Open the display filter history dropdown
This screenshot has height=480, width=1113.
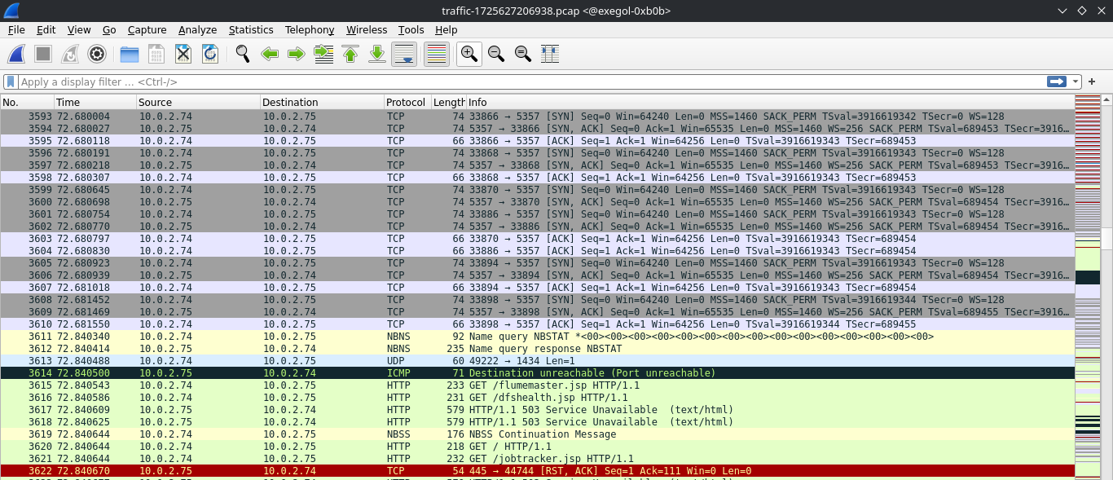click(1076, 81)
